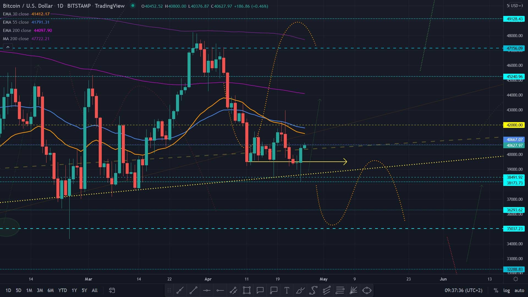Click the Mar date on time axis
Viewport: 528px width, 297px height.
pyautogui.click(x=89, y=279)
